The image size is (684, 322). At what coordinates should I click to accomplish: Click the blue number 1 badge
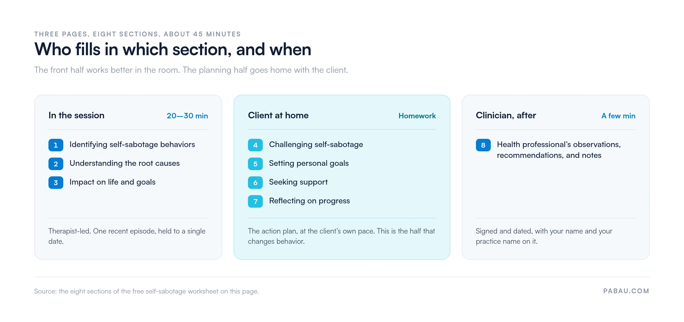[56, 145]
